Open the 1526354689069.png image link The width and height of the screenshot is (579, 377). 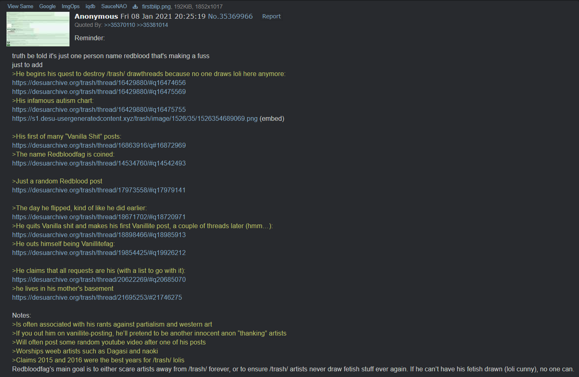coord(135,118)
